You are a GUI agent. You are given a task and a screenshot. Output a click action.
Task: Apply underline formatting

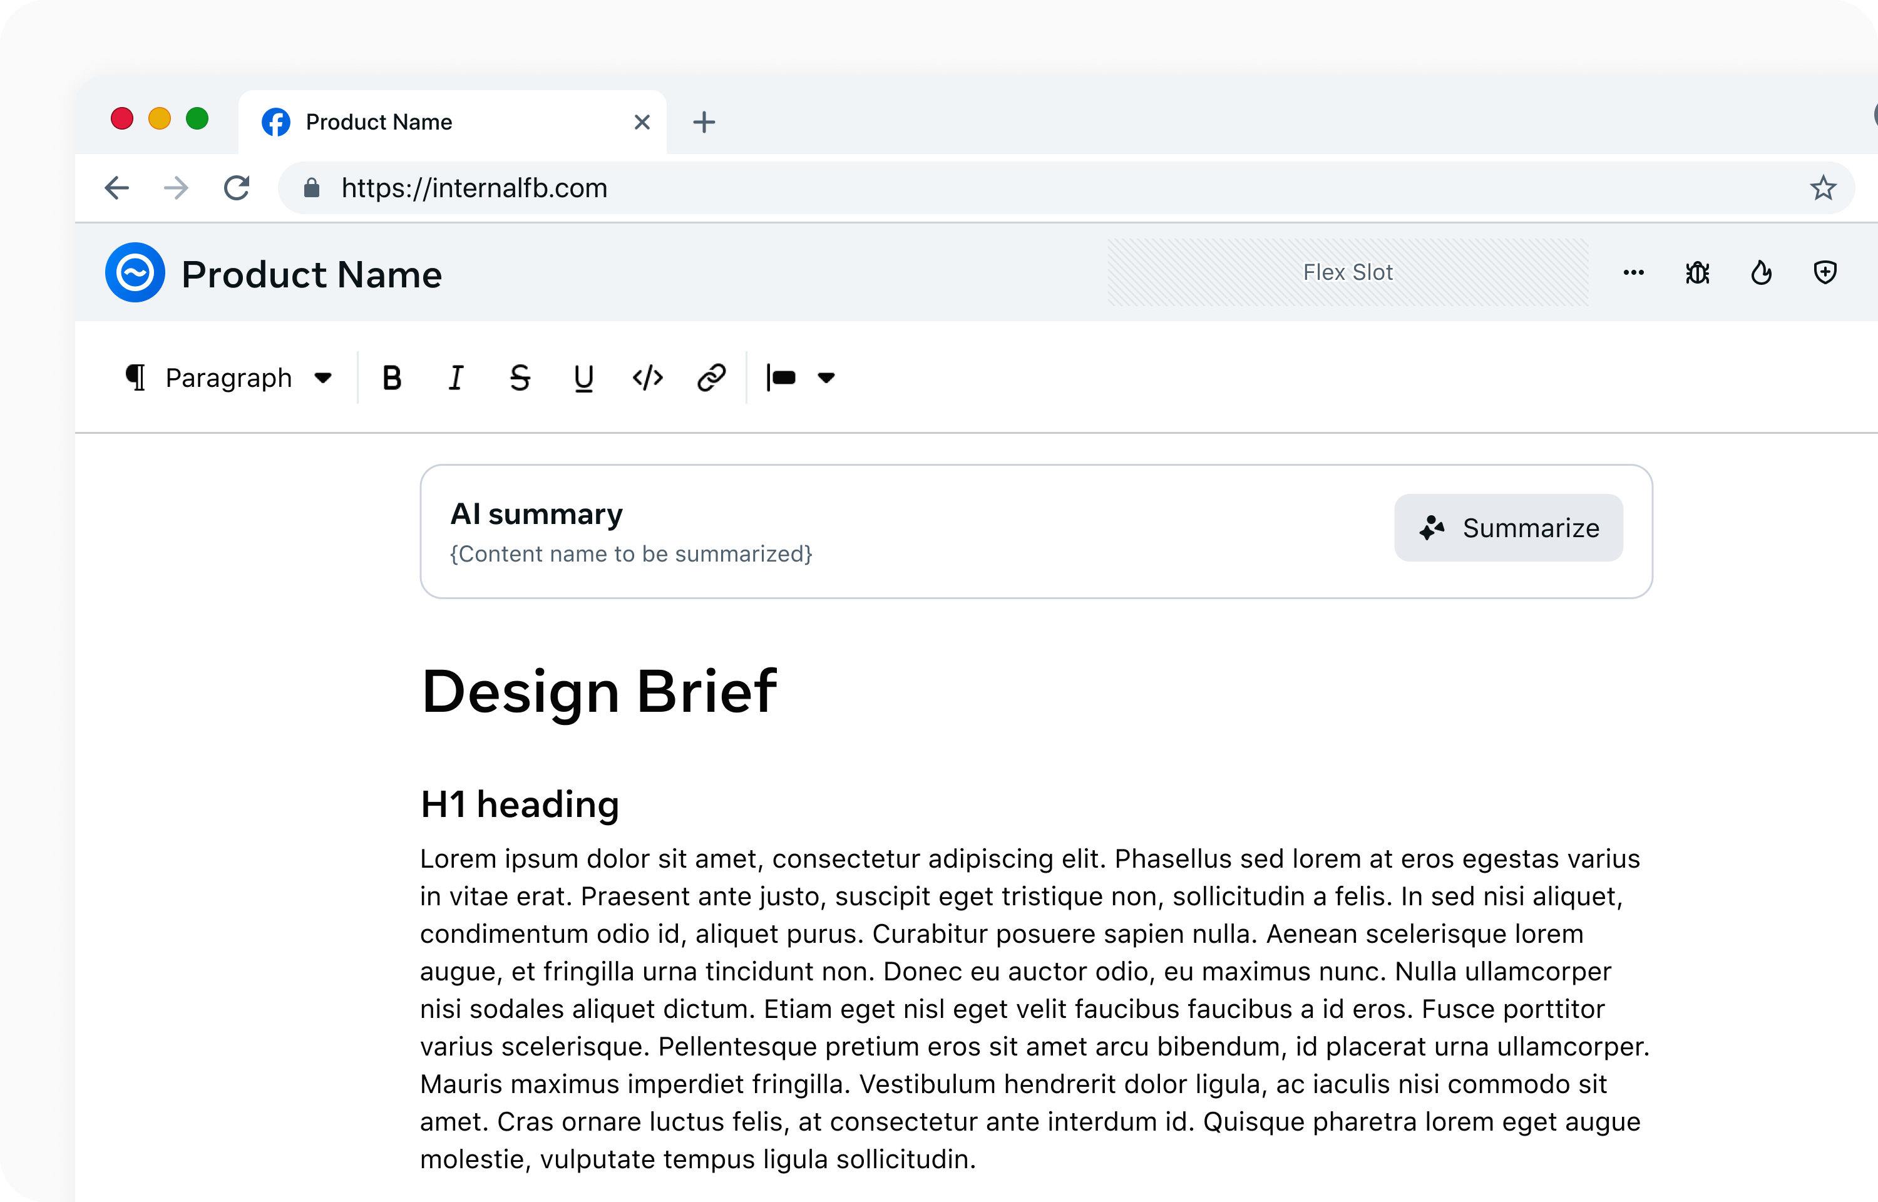coord(583,378)
